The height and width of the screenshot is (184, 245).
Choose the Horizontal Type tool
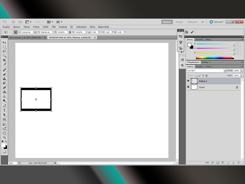pyautogui.click(x=4, y=110)
